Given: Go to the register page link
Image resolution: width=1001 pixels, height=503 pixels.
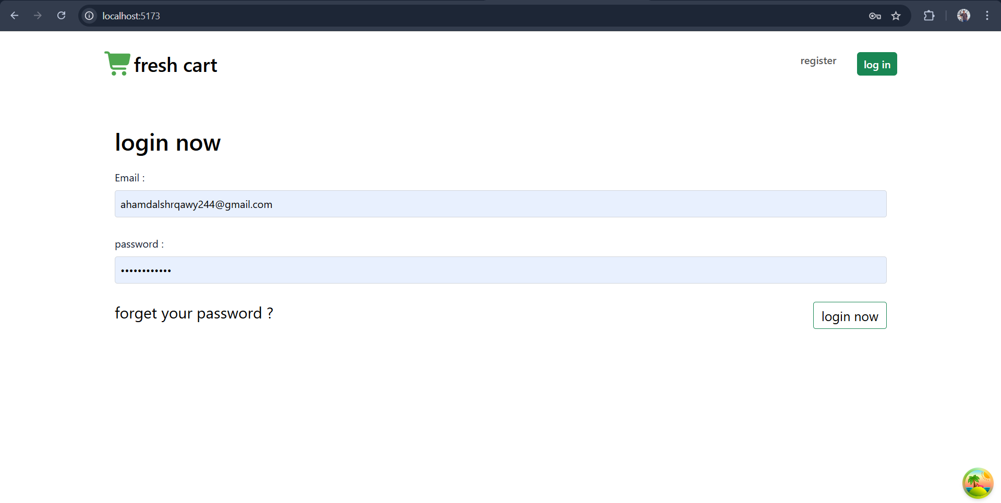Looking at the screenshot, I should pos(818,61).
